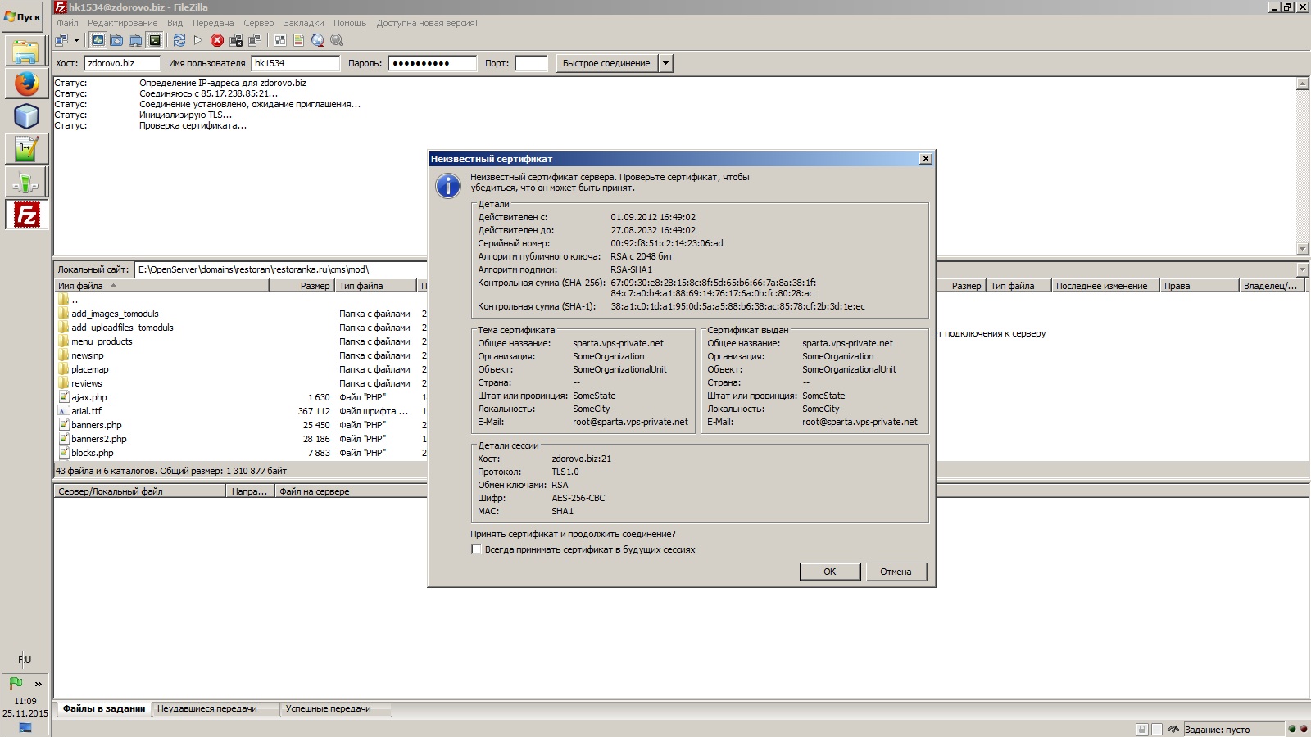Open the Сервер menu
Screen dimensions: 1311x737
[x=258, y=23]
